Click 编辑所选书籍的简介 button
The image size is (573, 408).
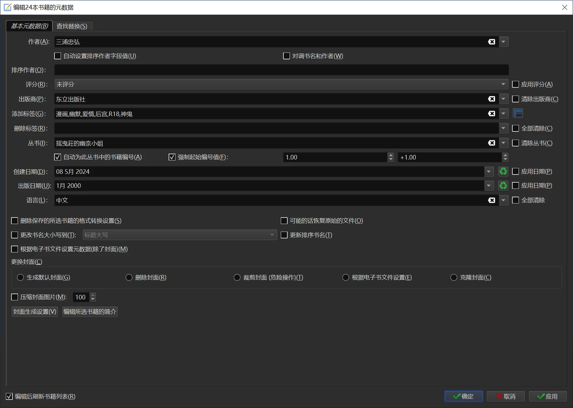pyautogui.click(x=90, y=311)
